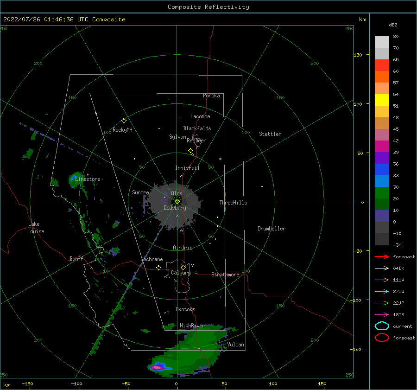Click the RedDeer city label
This screenshot has width=417, height=390.
[x=196, y=141]
